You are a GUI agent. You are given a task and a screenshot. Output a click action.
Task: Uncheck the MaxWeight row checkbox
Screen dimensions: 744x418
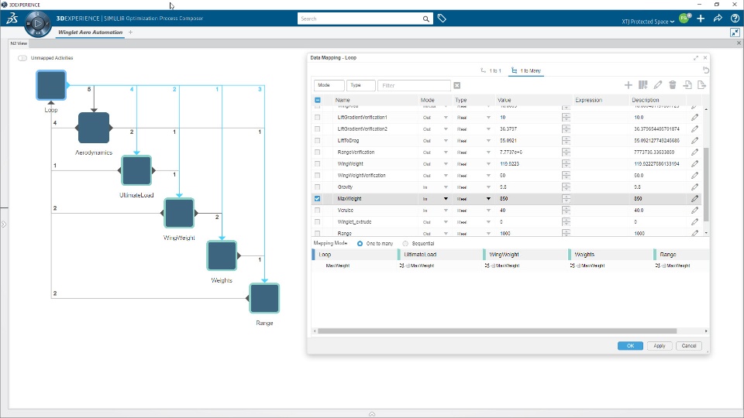(x=318, y=199)
